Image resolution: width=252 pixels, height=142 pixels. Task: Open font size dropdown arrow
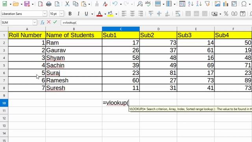tap(61, 14)
